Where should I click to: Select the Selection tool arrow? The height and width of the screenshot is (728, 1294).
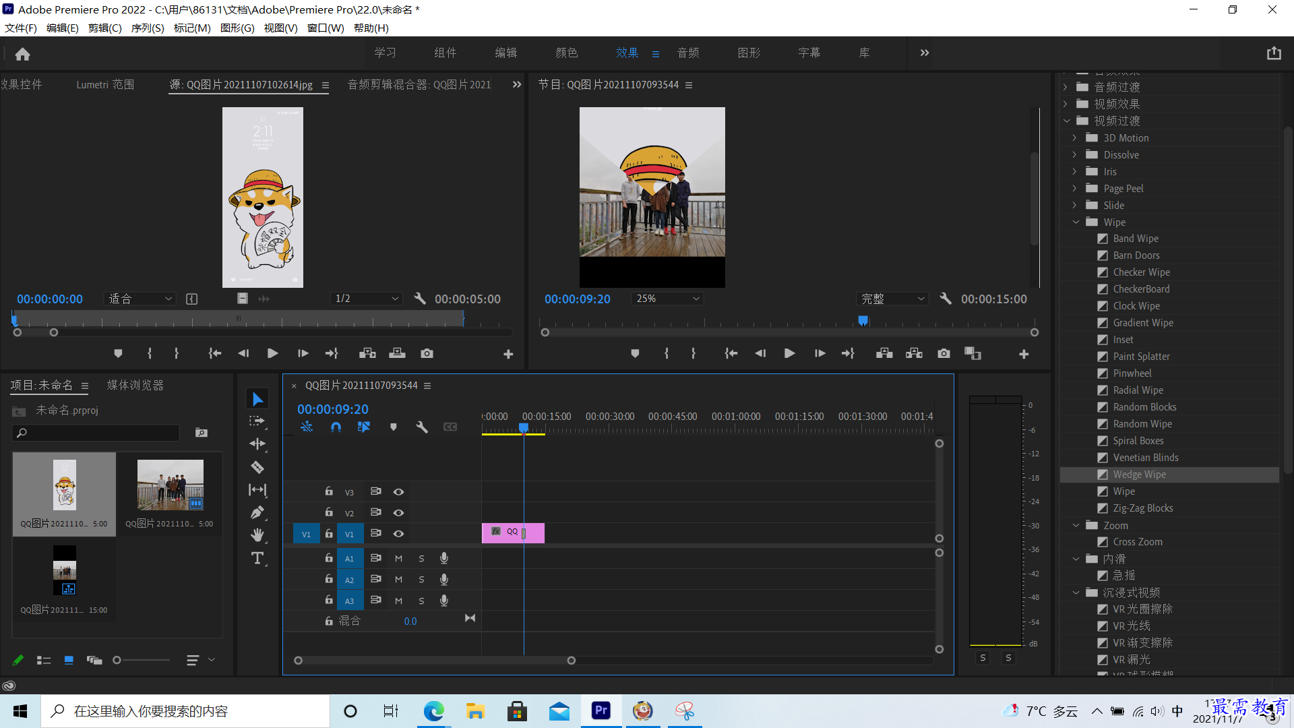point(257,399)
